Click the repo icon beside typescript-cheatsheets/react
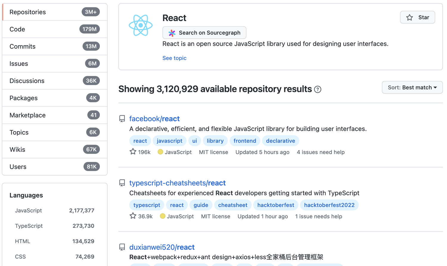447x266 pixels. pos(122,183)
